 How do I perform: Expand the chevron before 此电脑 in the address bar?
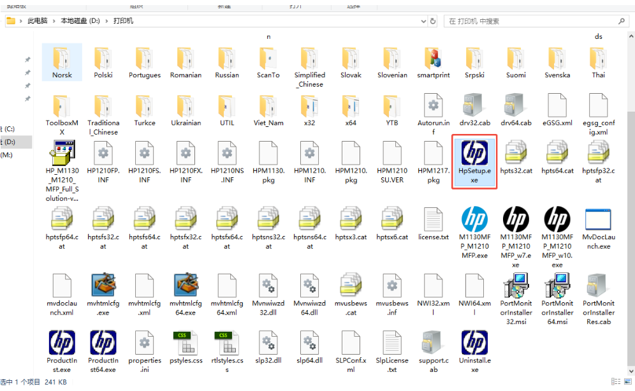(x=20, y=21)
